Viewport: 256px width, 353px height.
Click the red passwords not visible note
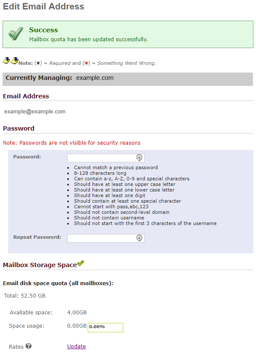(71, 143)
